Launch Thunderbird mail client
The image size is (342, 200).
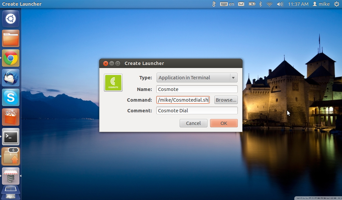click(x=11, y=78)
